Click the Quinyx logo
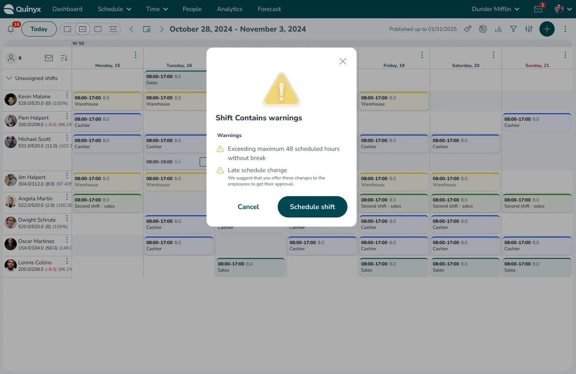The image size is (576, 374). (x=22, y=9)
